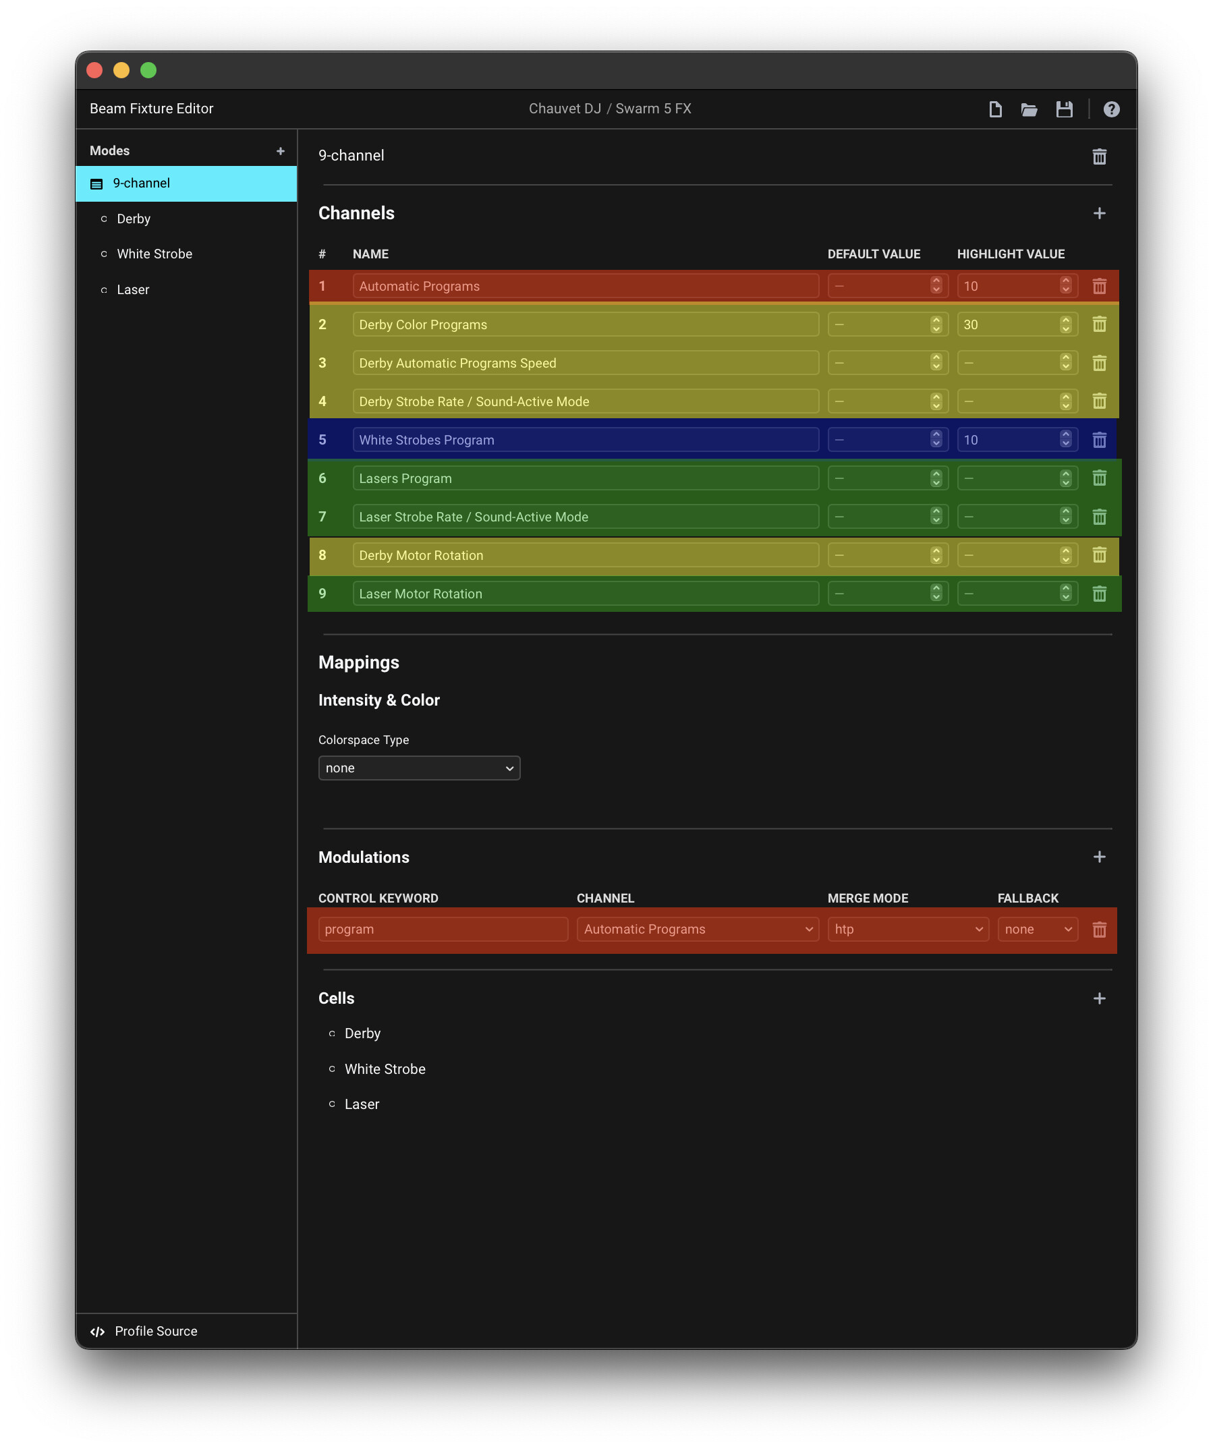Add a new channel with plus icon
Viewport: 1213px width, 1449px height.
(x=1099, y=213)
